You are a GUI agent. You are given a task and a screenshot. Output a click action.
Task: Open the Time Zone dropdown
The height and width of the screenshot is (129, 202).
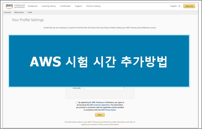click(x=106, y=88)
